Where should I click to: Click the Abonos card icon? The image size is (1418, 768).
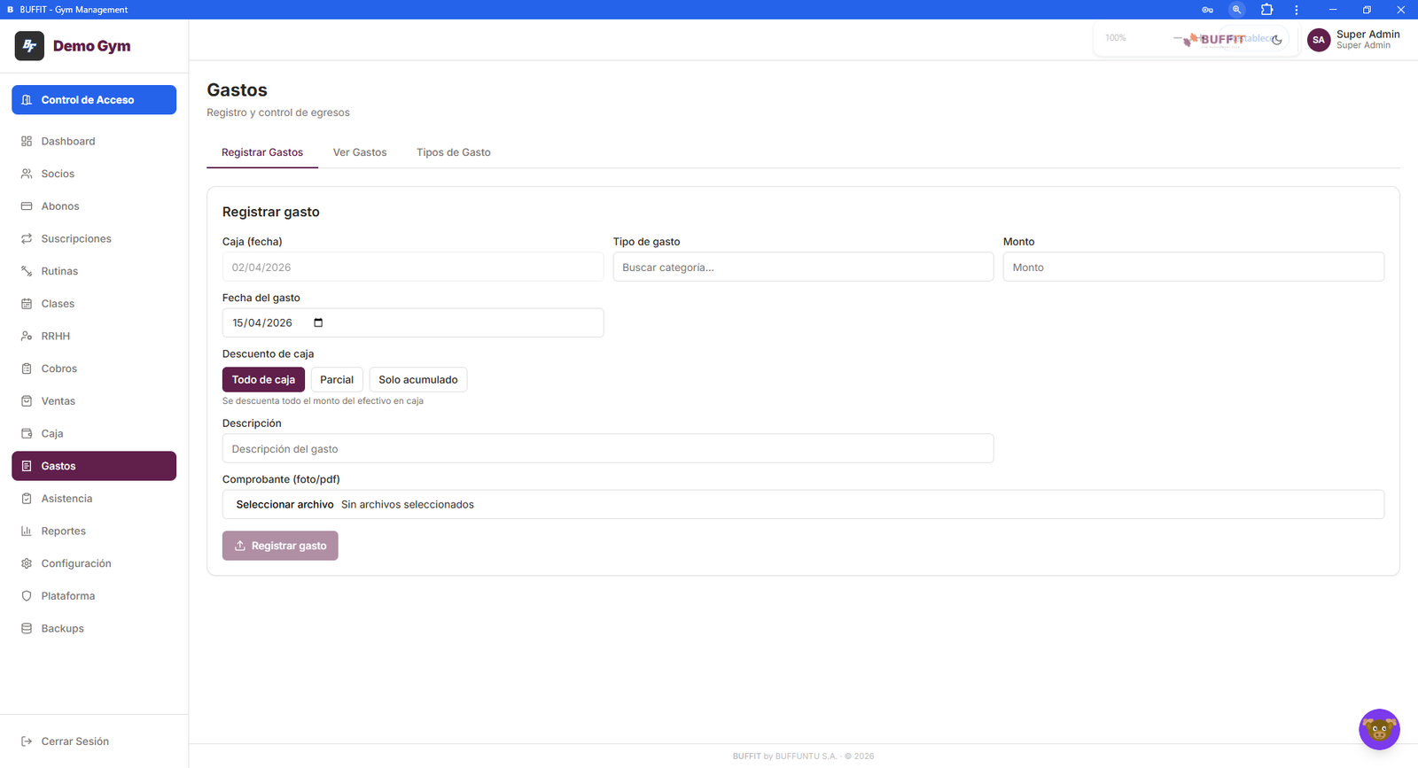pyautogui.click(x=27, y=206)
